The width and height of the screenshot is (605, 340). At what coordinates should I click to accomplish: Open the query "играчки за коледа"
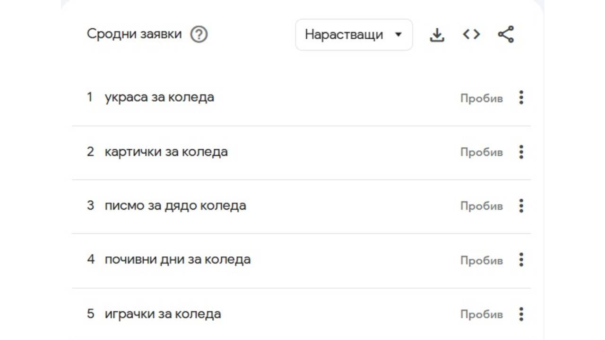163,314
